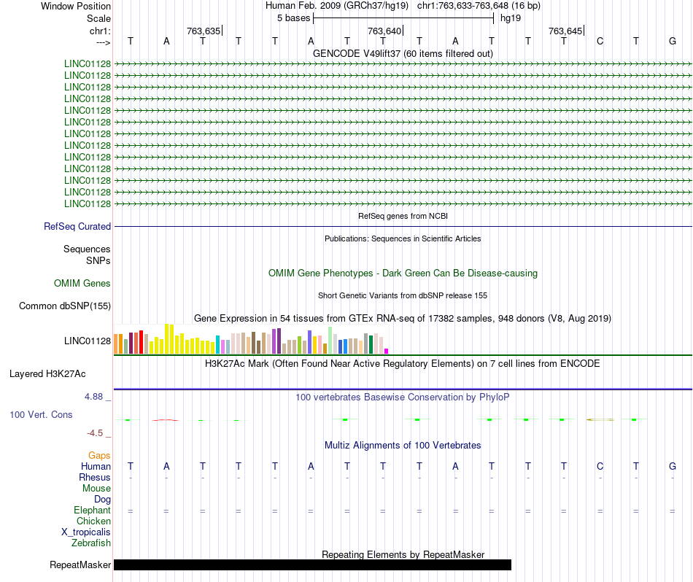Image resolution: width=693 pixels, height=582 pixels.
Task: Click the red PhyloP conservation mark
Action: [166, 420]
